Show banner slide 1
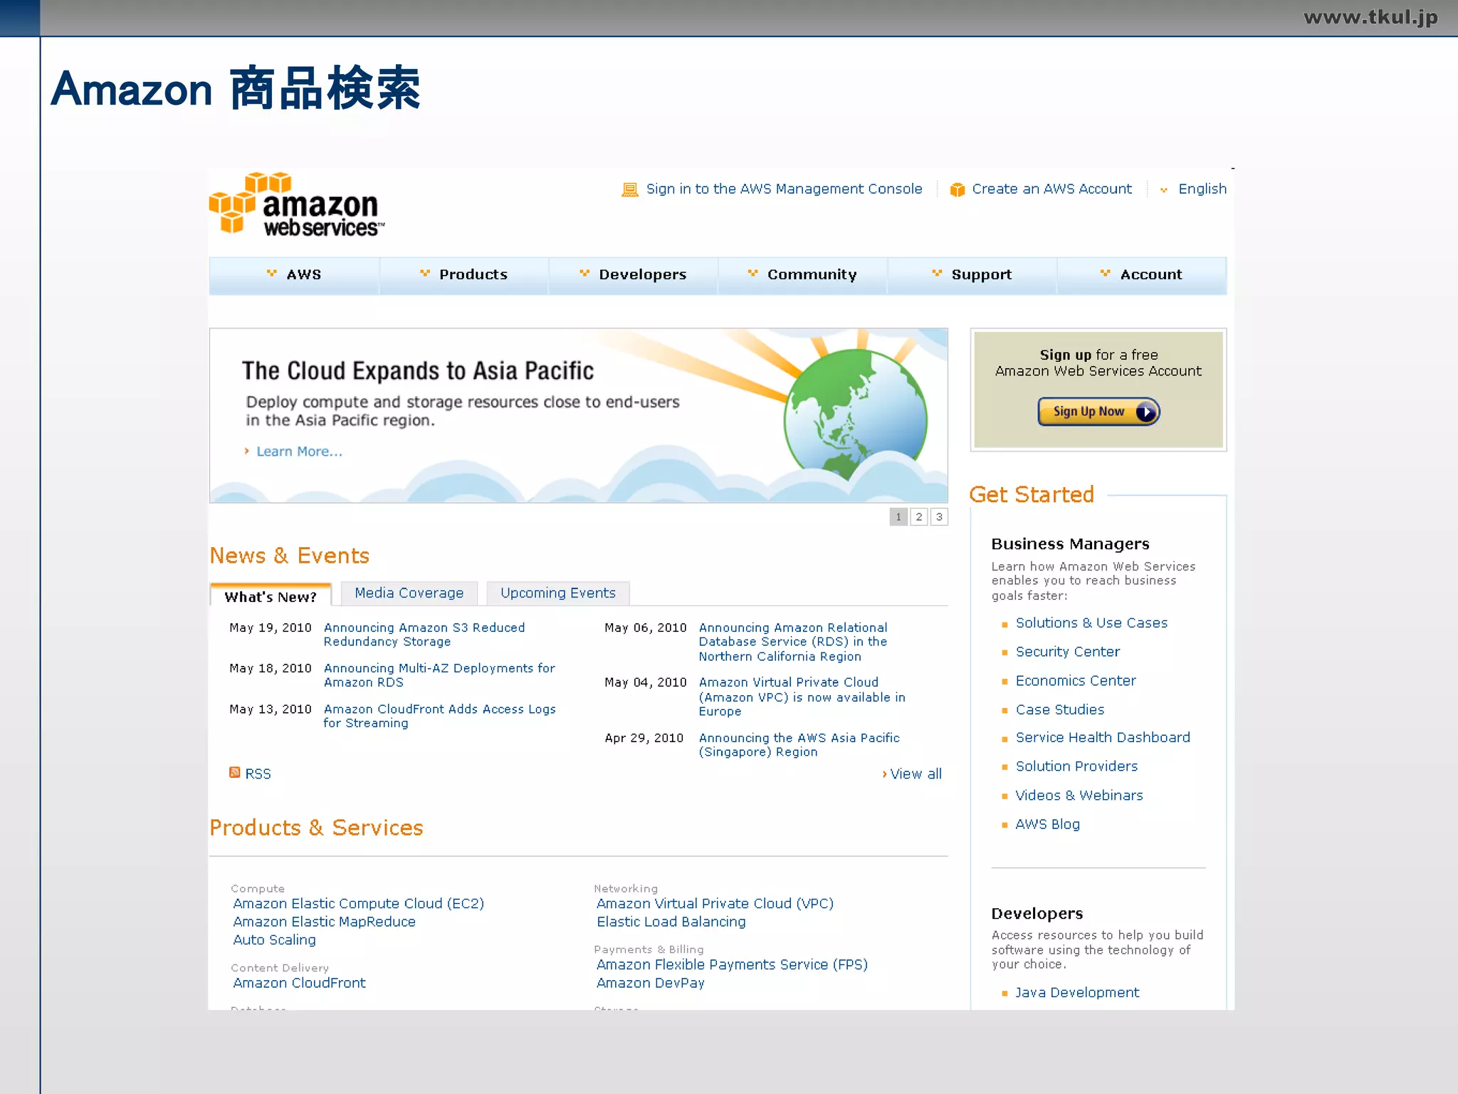 (x=898, y=517)
